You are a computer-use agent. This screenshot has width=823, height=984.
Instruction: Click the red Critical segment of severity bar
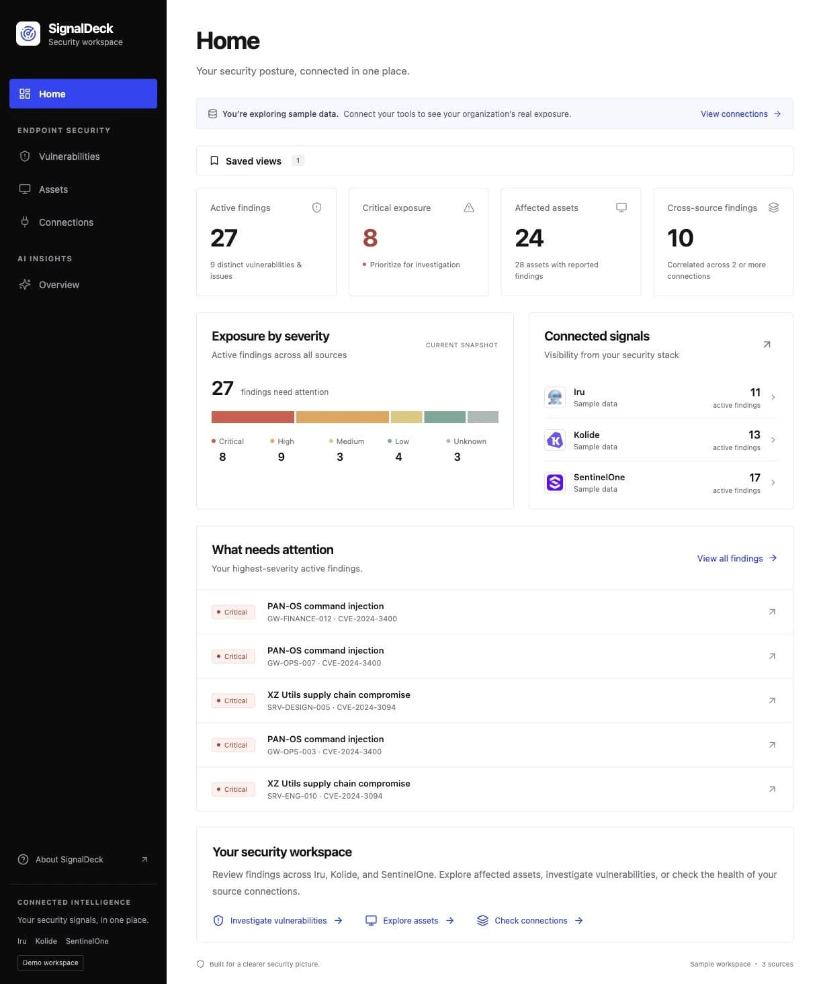pos(253,417)
